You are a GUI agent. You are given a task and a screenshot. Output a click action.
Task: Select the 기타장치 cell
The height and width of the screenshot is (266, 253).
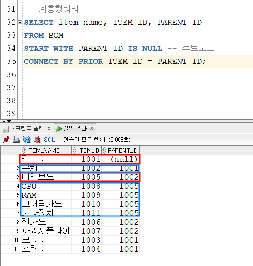(47, 213)
